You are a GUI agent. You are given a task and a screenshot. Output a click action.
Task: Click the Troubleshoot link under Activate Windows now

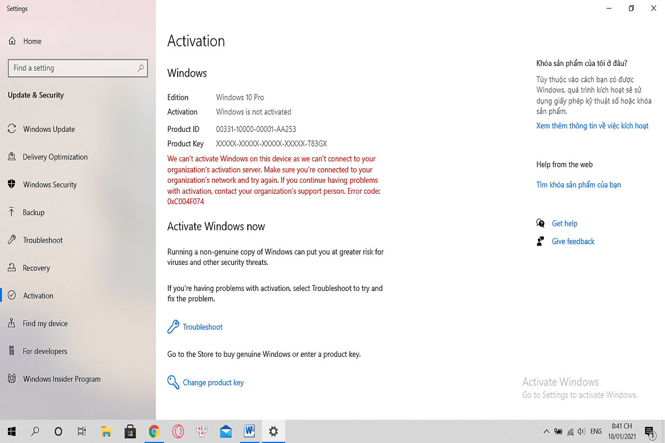(x=203, y=327)
